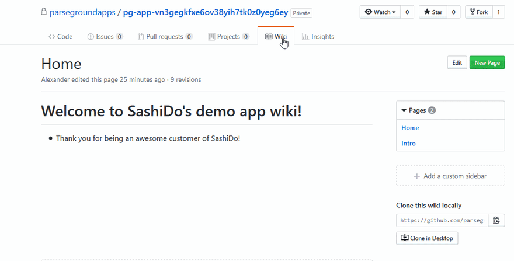Click the Projects counter 0
Image resolution: width=514 pixels, height=261 pixels.
point(246,37)
